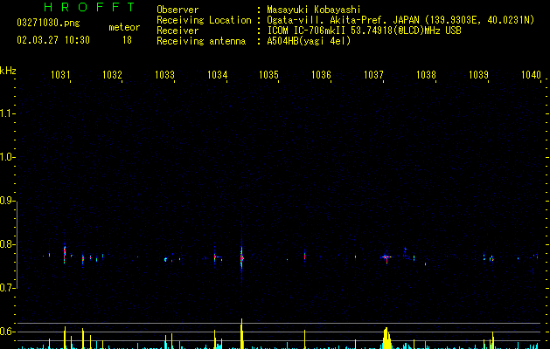The height and width of the screenshot is (349, 550).
Task: Click the timestamp 02.03.27 10:30
Action: point(53,40)
